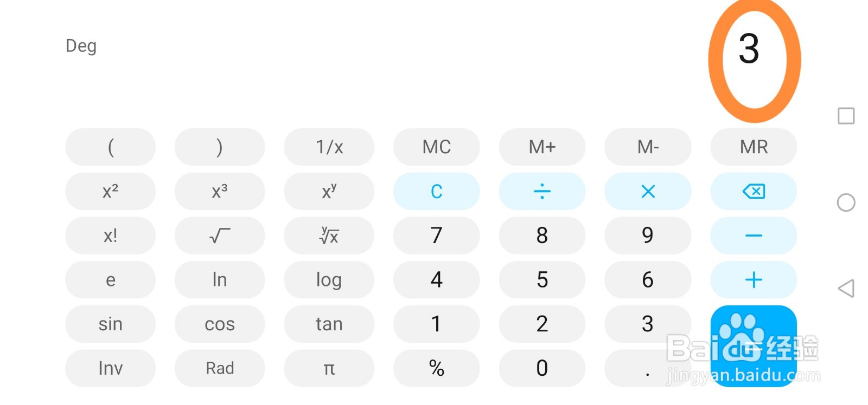Tap the backspace delete icon
This screenshot has width=868, height=405.
(x=754, y=191)
